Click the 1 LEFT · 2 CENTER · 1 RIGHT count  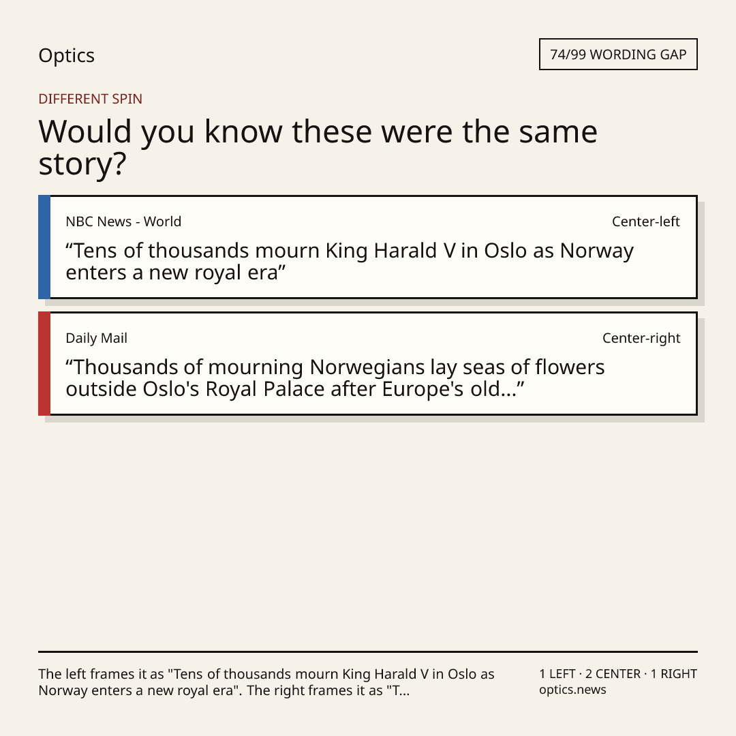click(618, 674)
